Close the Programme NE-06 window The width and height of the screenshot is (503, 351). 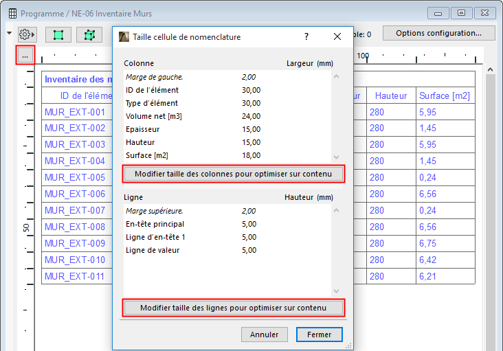click(484, 13)
